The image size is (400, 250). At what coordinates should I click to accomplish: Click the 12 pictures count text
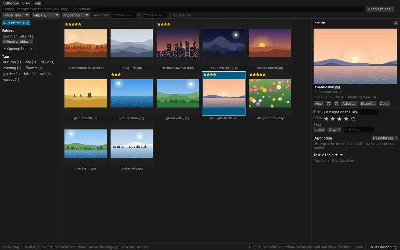pyautogui.click(x=182, y=15)
